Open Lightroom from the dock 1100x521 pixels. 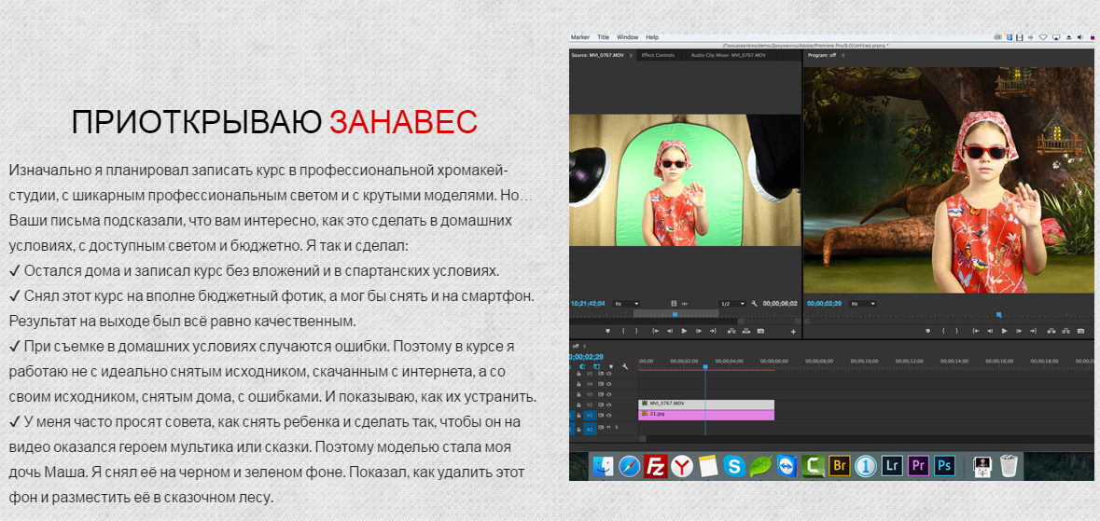(x=891, y=465)
